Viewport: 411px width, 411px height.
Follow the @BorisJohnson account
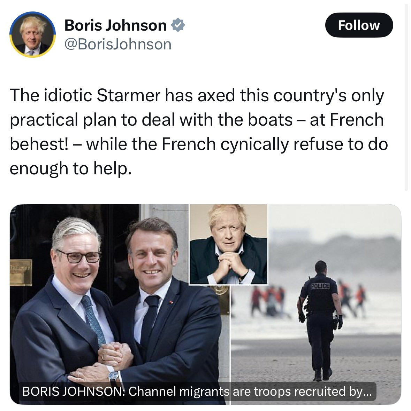click(x=359, y=25)
